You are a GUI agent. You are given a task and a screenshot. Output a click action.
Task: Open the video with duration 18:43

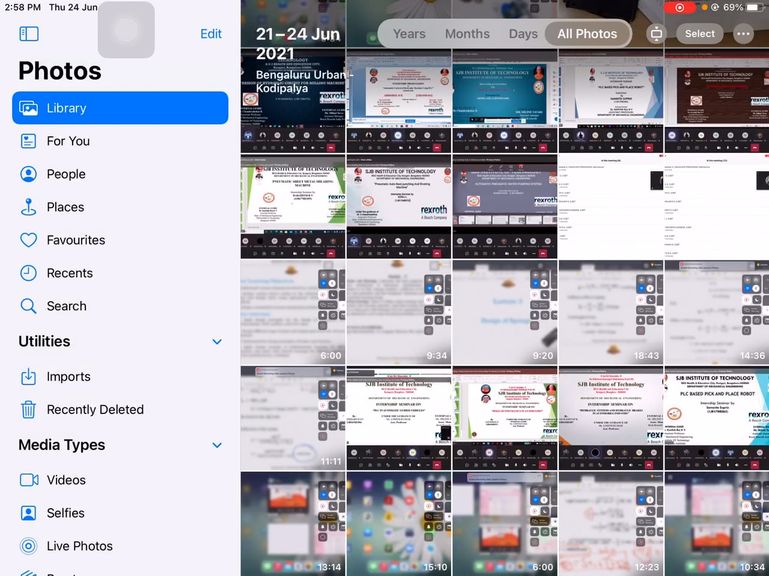611,312
